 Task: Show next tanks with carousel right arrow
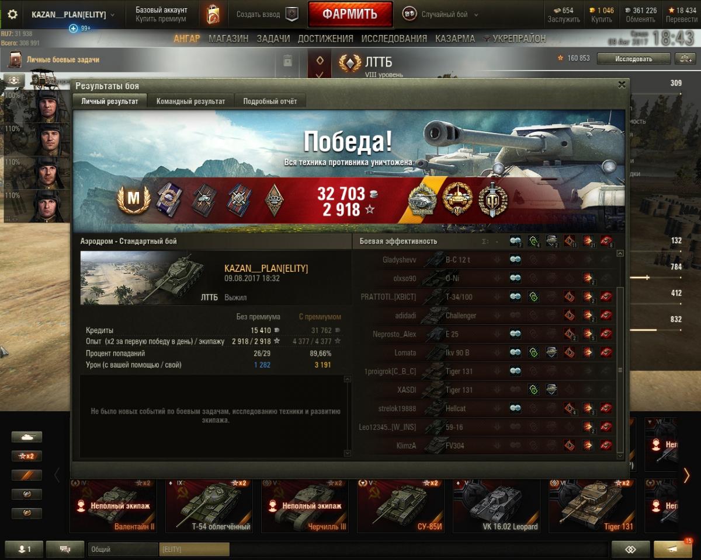tap(686, 475)
